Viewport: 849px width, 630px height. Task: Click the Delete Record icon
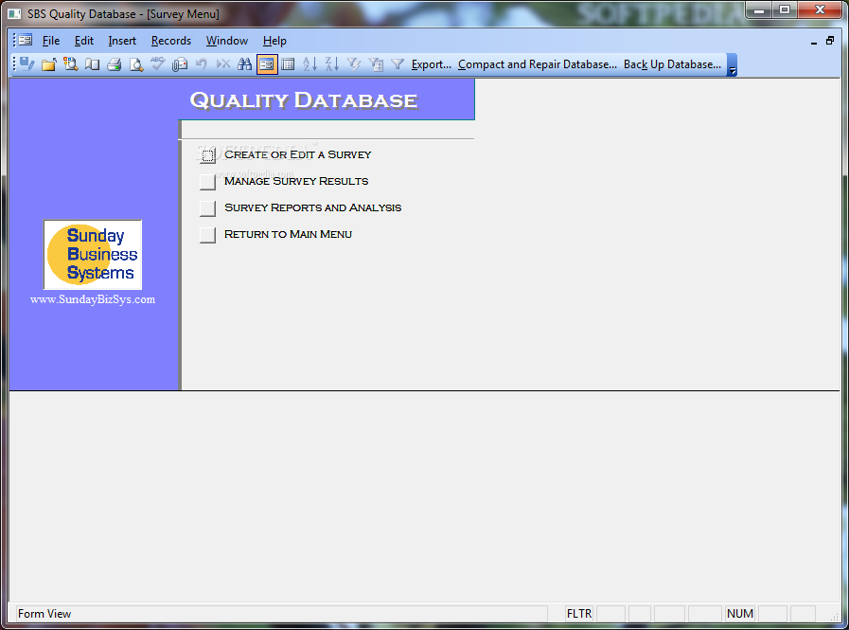223,64
